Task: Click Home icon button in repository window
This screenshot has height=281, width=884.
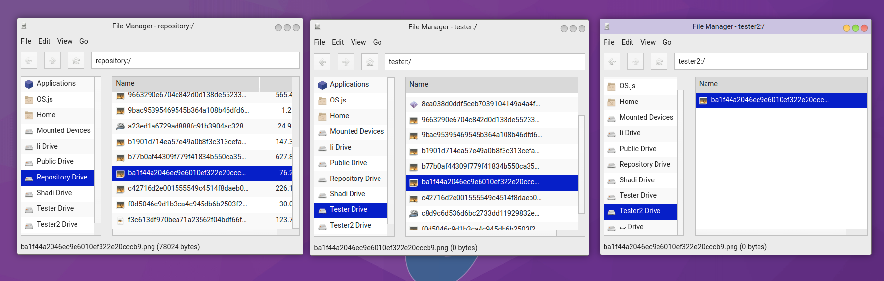Action: pos(76,60)
